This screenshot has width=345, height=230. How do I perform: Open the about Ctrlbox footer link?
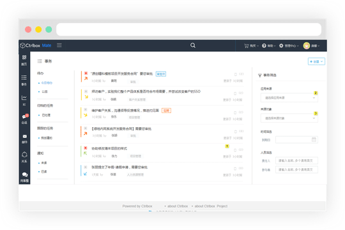click(x=178, y=206)
